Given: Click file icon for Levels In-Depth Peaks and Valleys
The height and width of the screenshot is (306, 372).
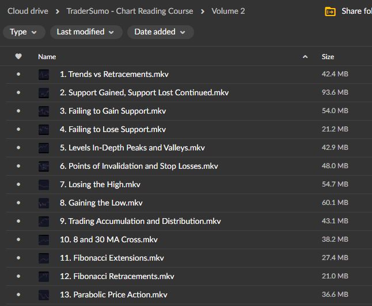Looking at the screenshot, I should tap(44, 148).
